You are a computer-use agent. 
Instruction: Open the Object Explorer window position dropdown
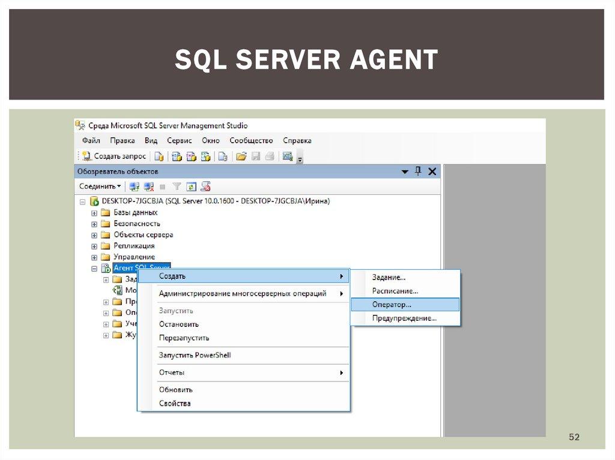click(x=405, y=172)
